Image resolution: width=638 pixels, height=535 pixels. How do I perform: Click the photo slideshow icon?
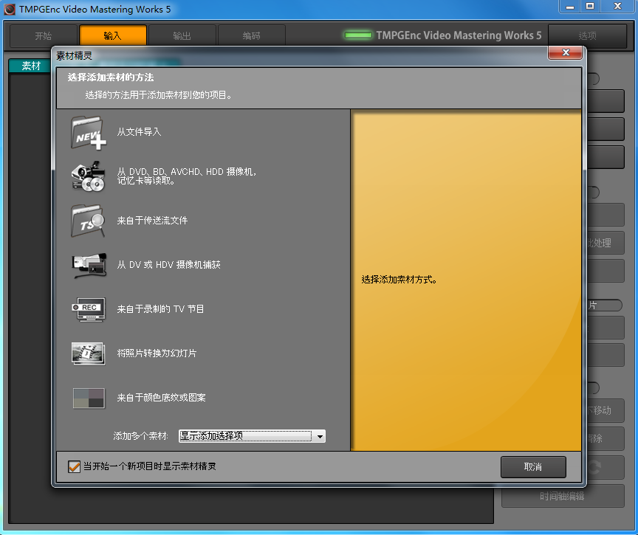[89, 353]
